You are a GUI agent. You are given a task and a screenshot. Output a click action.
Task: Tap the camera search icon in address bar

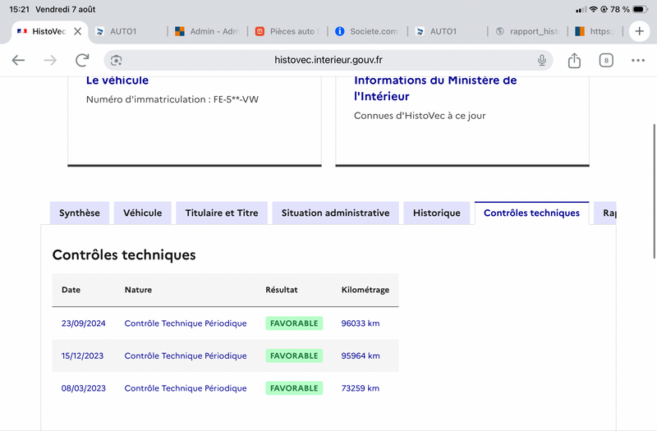coord(116,60)
